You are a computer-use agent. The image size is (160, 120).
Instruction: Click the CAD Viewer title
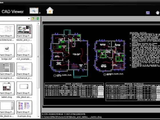[13, 12]
